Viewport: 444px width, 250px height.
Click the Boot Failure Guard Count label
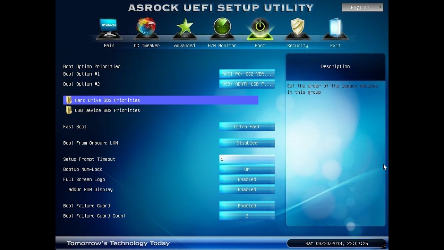pos(94,216)
